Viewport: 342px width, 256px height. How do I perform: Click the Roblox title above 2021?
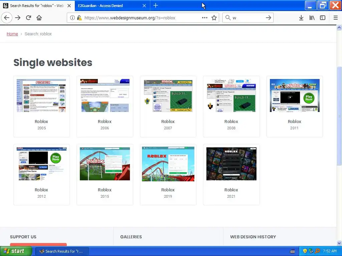pos(231,190)
